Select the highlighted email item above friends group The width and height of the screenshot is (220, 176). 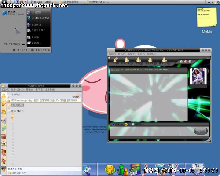17,105
